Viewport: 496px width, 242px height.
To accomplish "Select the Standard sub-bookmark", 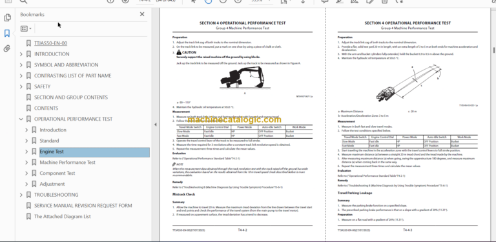I will [x=49, y=141].
